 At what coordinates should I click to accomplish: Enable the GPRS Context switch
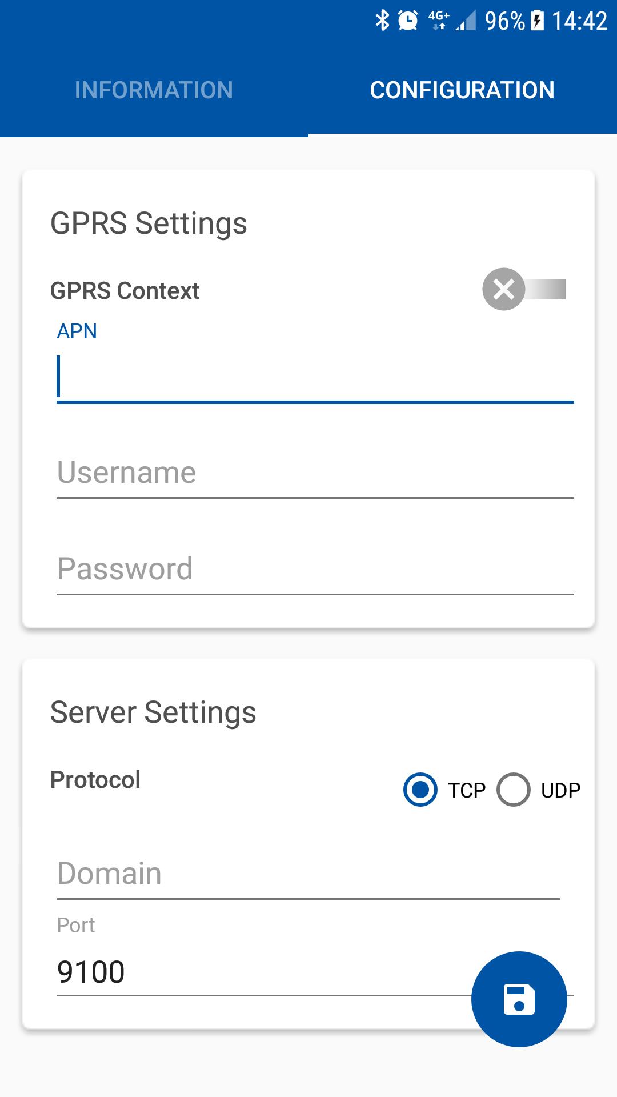(524, 289)
